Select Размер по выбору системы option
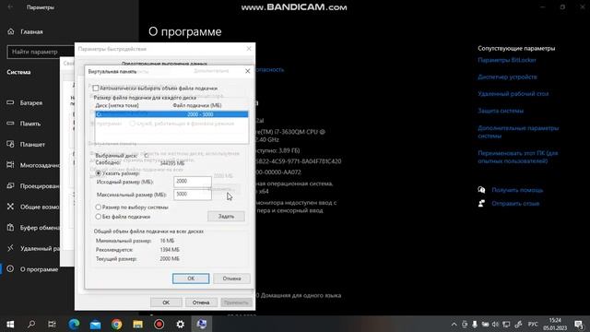The height and width of the screenshot is (332, 590). click(99, 207)
